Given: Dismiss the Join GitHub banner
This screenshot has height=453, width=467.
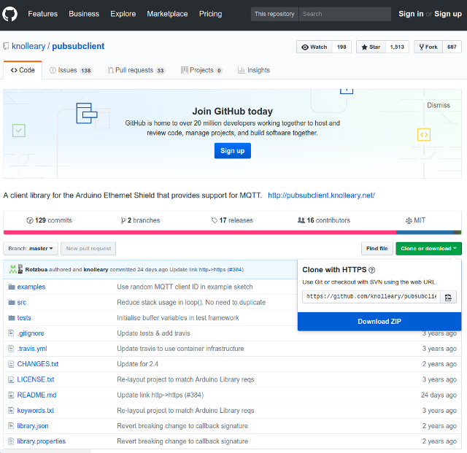Looking at the screenshot, I should pos(439,105).
